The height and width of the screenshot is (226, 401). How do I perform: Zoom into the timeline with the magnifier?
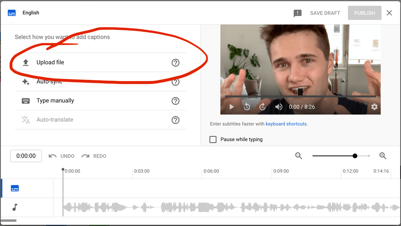tap(383, 156)
